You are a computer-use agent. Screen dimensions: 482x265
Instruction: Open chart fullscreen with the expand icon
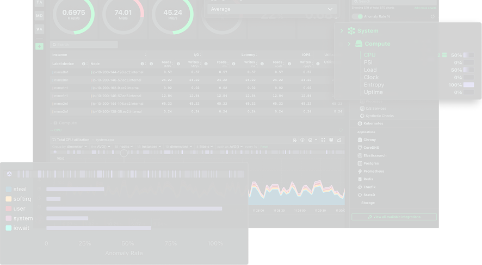pos(323,140)
